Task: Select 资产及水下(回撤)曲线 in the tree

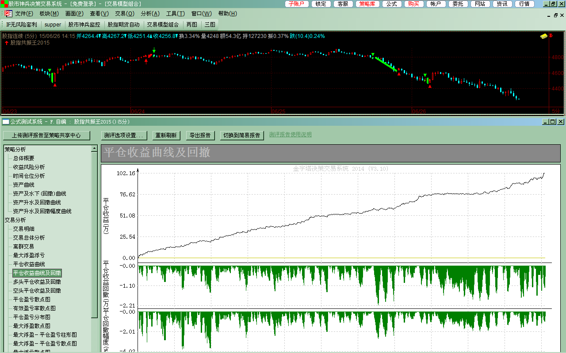Action: click(40, 194)
